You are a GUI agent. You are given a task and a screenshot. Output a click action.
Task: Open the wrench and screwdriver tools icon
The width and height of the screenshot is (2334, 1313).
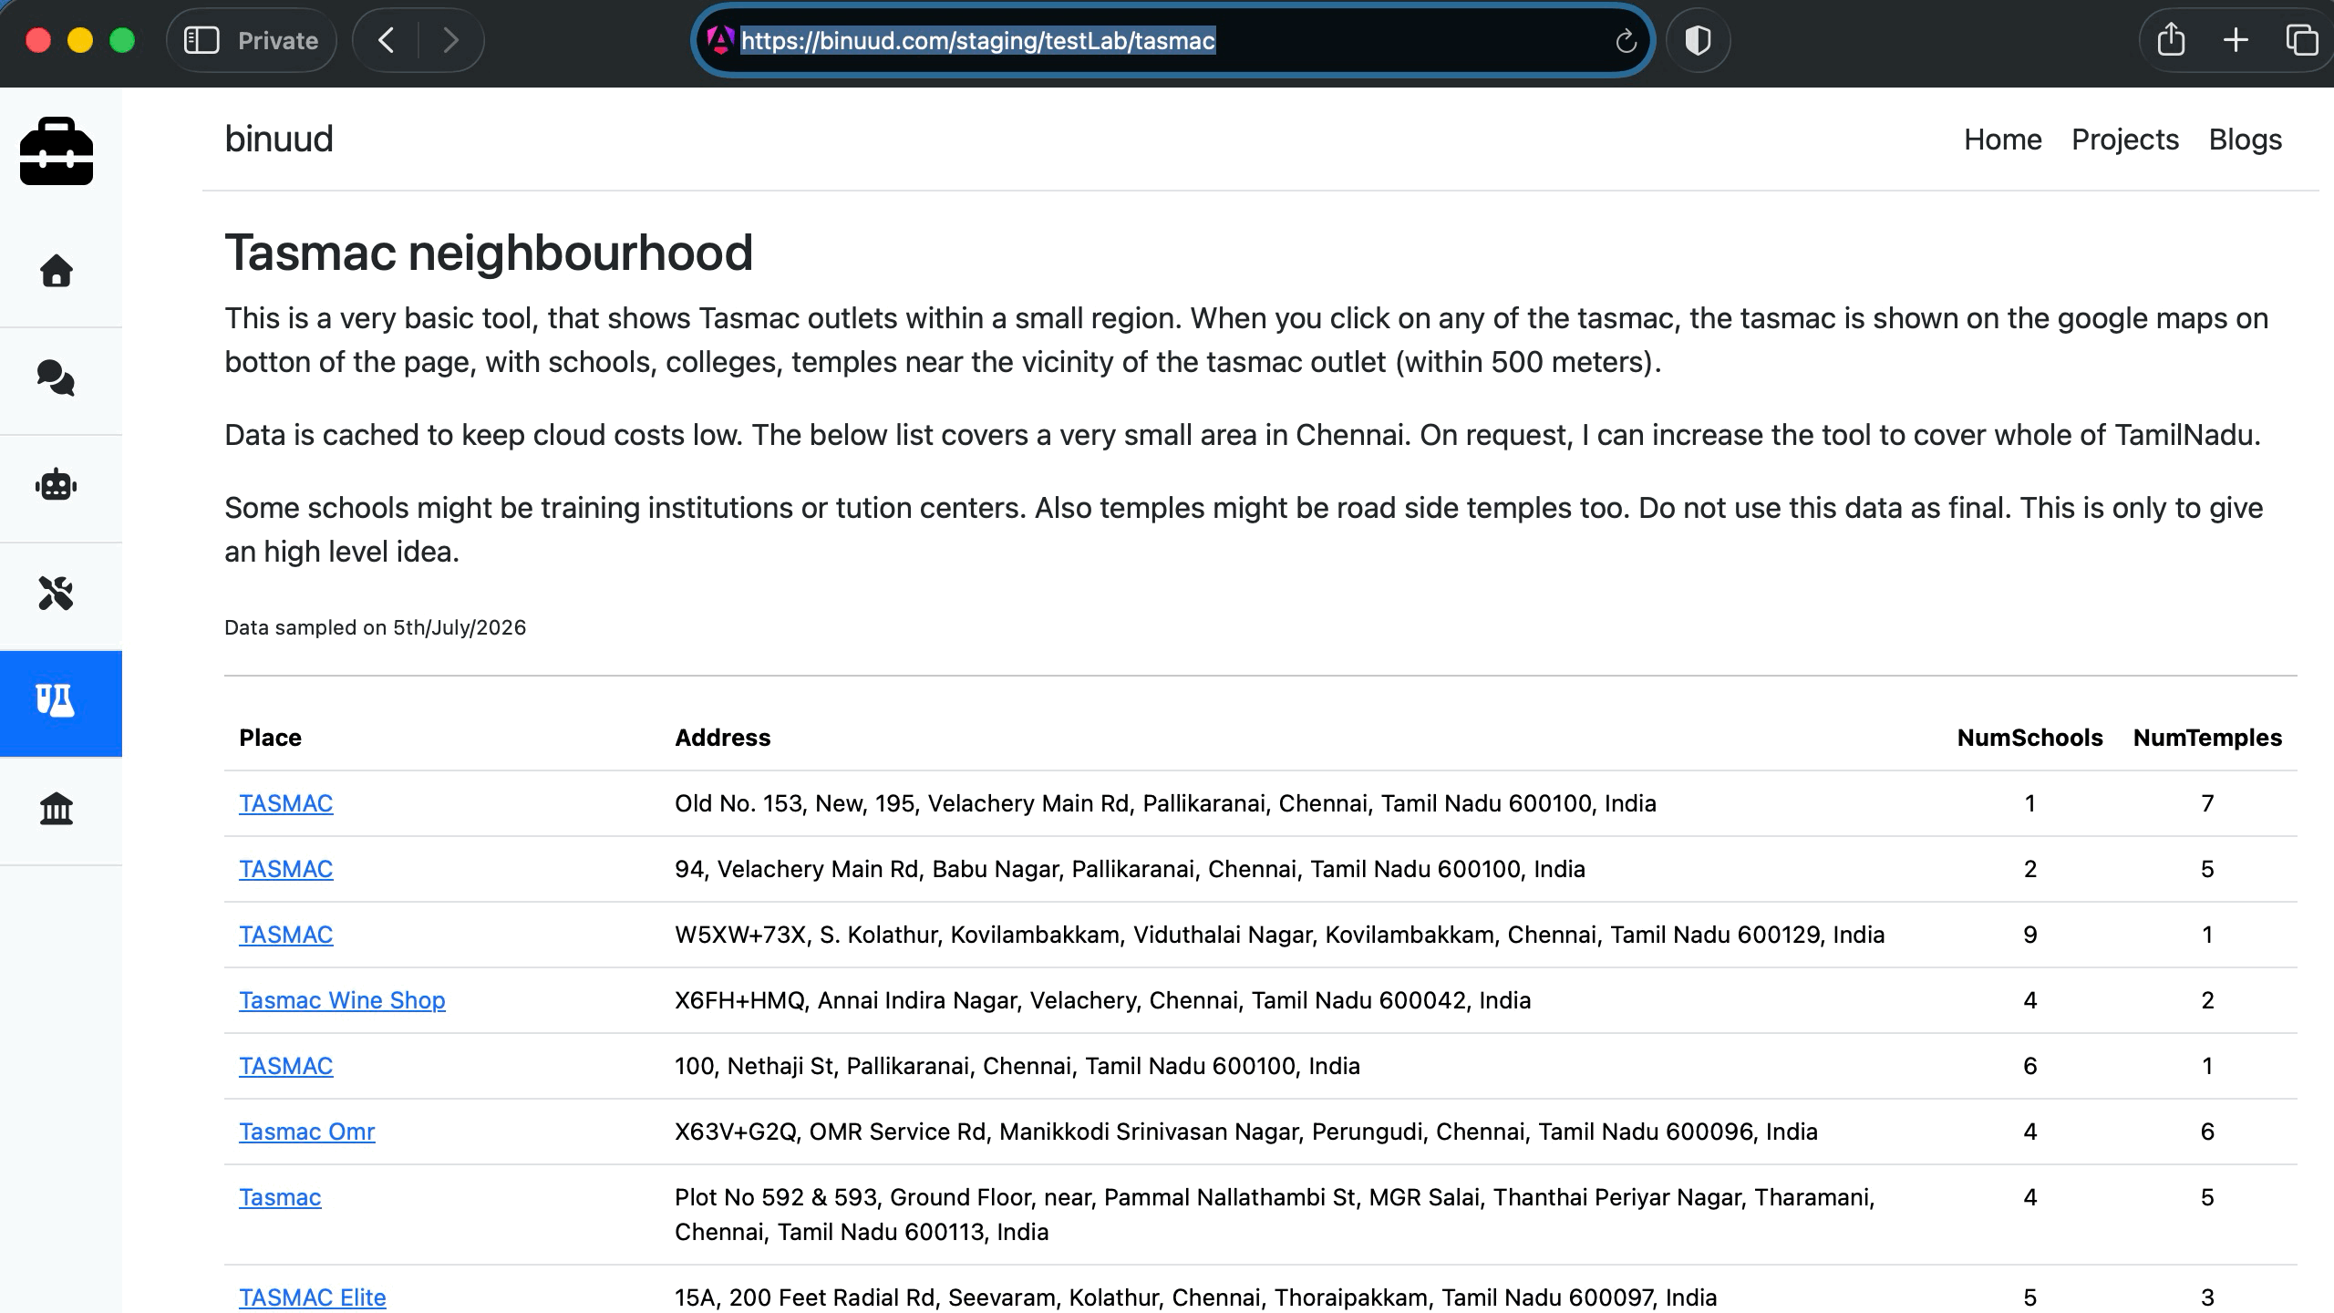tap(57, 593)
